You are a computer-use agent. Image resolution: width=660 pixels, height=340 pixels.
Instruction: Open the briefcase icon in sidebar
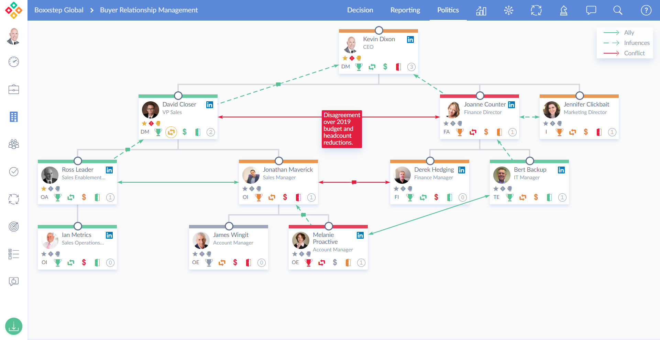14,89
